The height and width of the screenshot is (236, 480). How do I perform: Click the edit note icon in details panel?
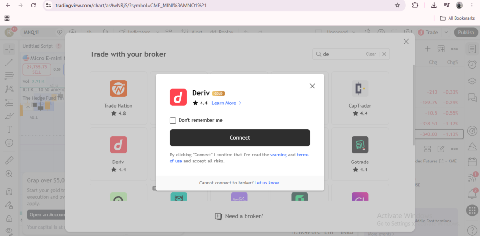pyautogui.click(x=441, y=149)
